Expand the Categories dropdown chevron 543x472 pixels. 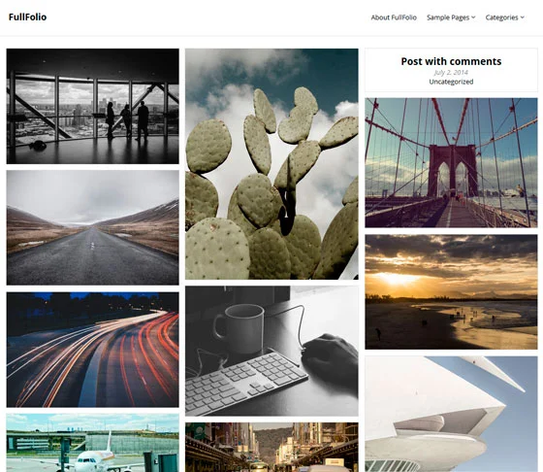point(523,17)
